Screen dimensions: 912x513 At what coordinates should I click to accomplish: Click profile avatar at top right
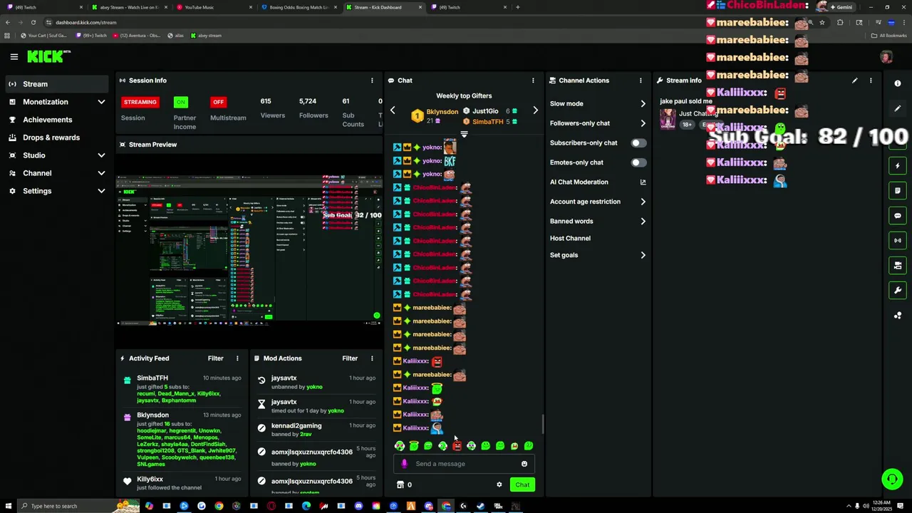(x=886, y=57)
